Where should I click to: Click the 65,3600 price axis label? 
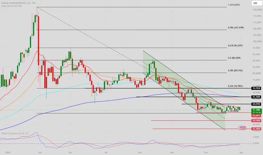point(256,97)
